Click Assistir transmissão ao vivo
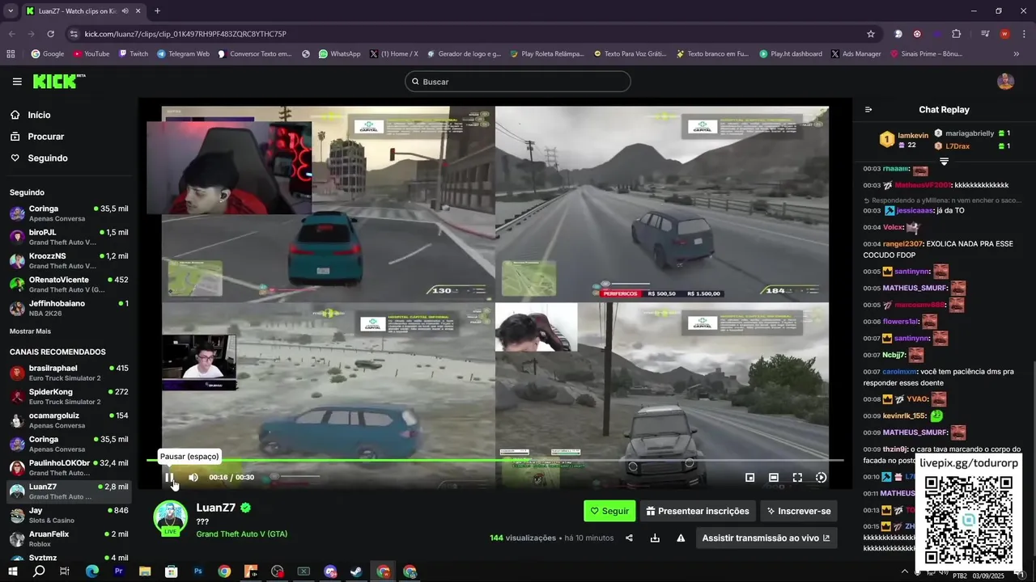 click(x=766, y=538)
